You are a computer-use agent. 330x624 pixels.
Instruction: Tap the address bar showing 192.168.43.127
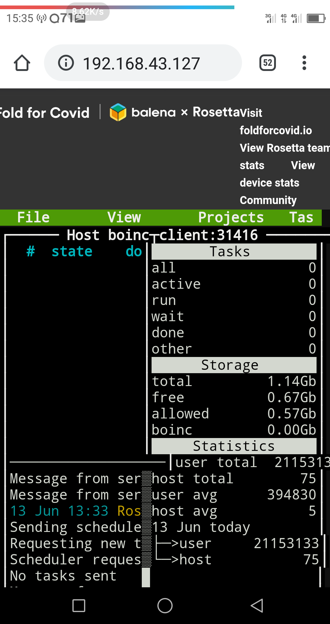coord(141,64)
